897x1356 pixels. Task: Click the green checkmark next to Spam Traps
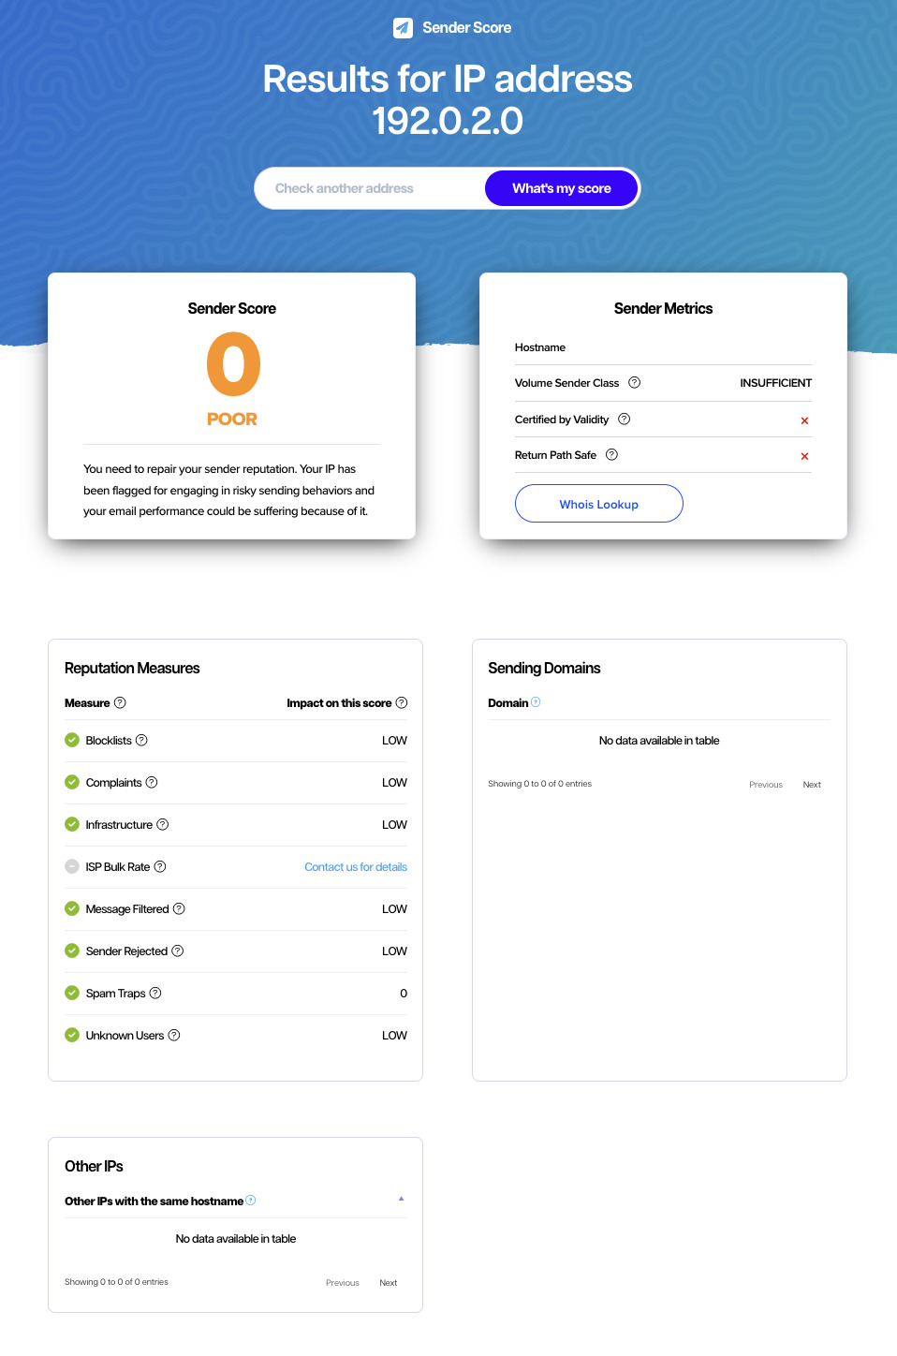point(72,993)
